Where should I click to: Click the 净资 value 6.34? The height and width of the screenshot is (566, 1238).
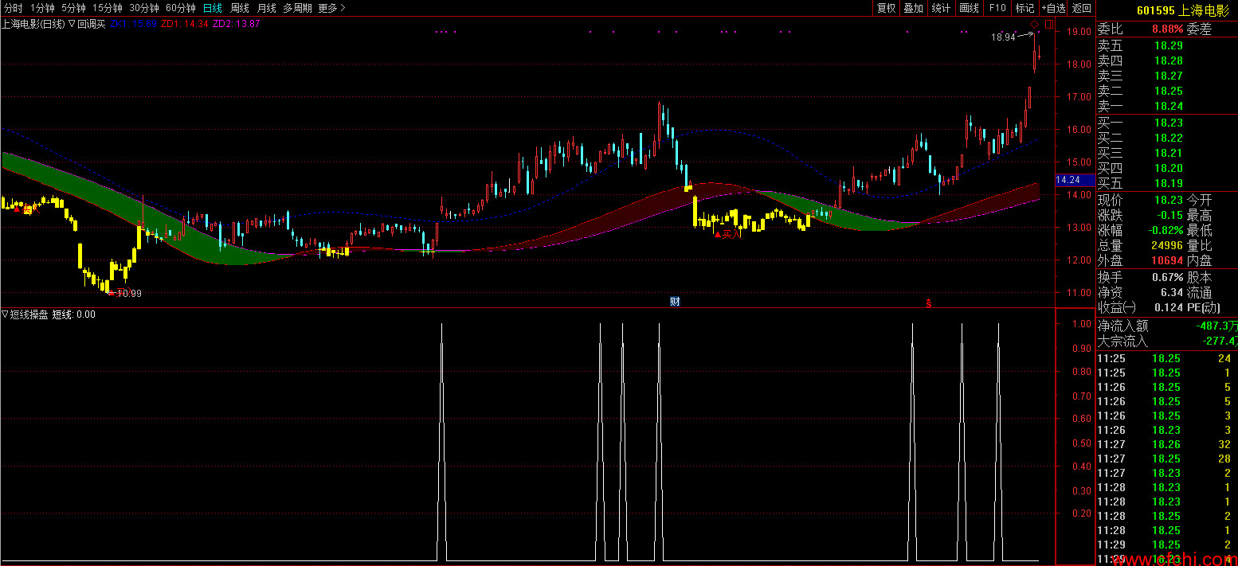(x=1172, y=293)
